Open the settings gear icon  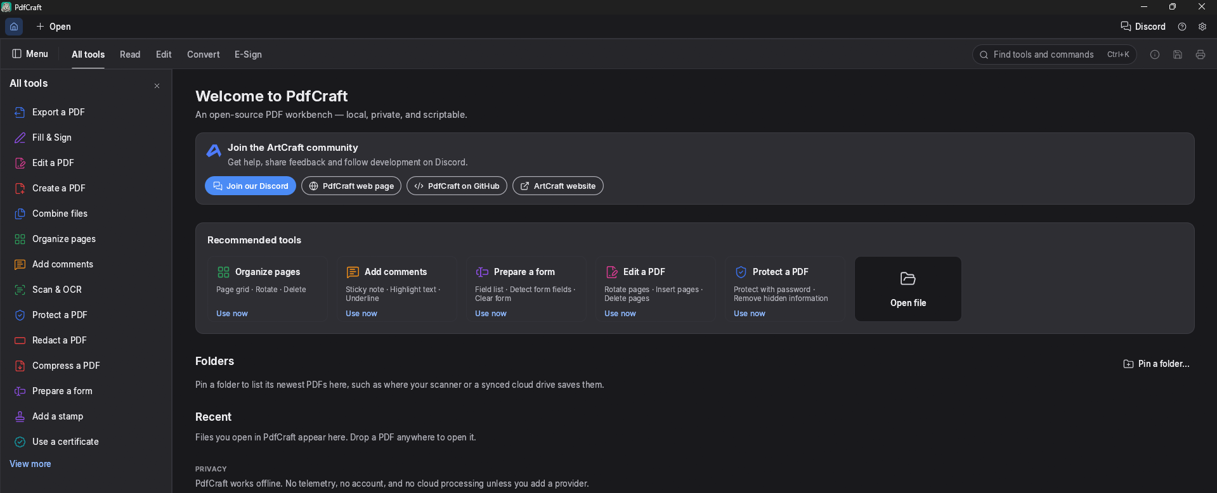tap(1202, 27)
